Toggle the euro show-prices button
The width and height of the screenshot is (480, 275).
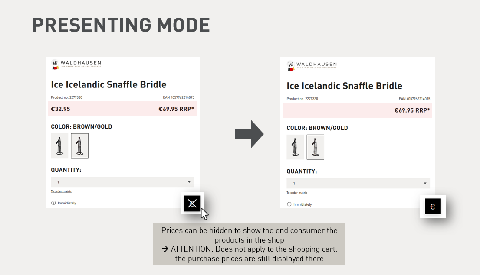[432, 207]
